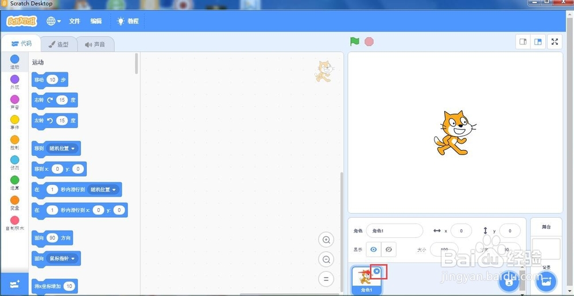
Task: Zoom out the code workspace
Action: (326, 260)
